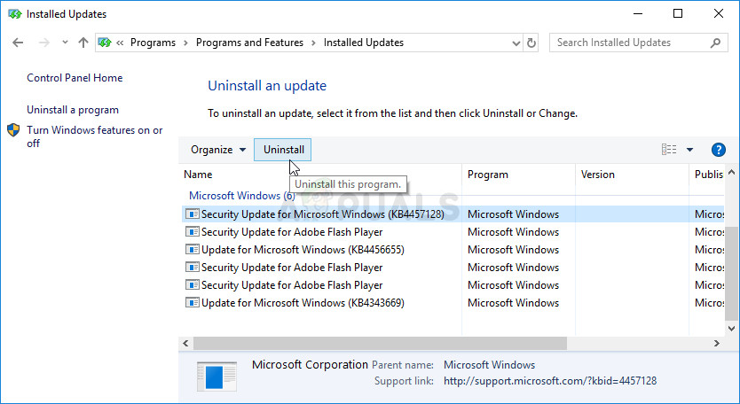This screenshot has width=740, height=404.
Task: Click the horizontal scrollbar right arrow
Action: click(x=716, y=343)
